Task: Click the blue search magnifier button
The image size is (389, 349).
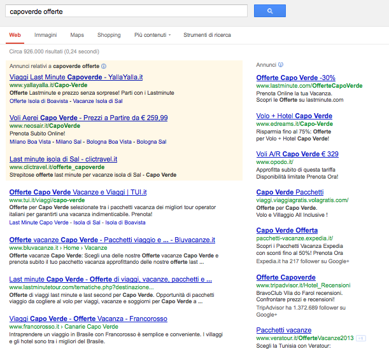Action: click(x=270, y=11)
